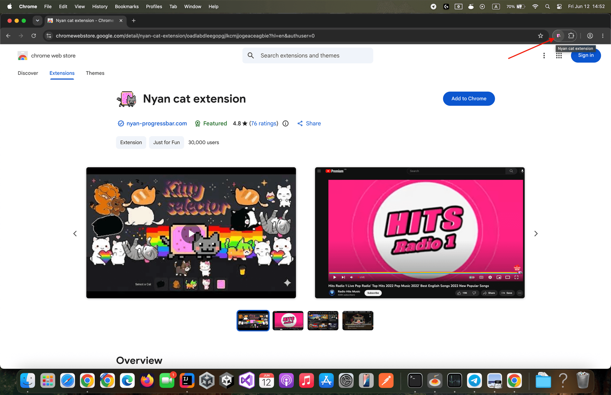This screenshot has height=395, width=611.
Task: Open the Profiles menu
Action: coord(154,6)
